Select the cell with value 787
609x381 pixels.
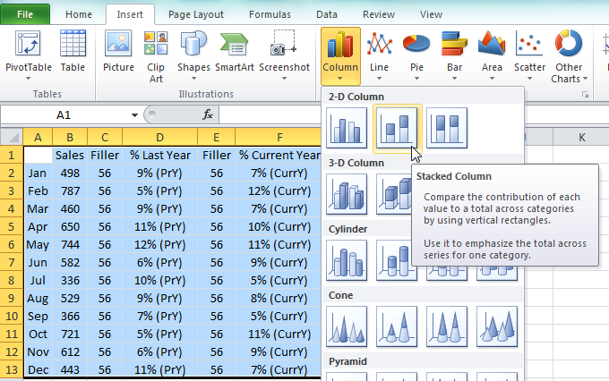(x=70, y=190)
